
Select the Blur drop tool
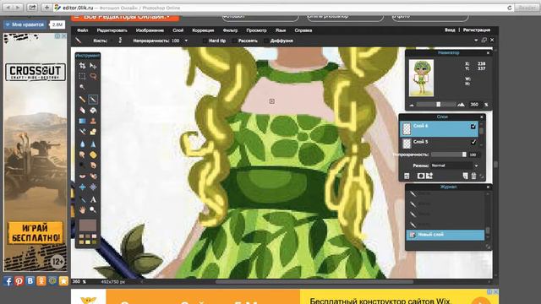82,144
